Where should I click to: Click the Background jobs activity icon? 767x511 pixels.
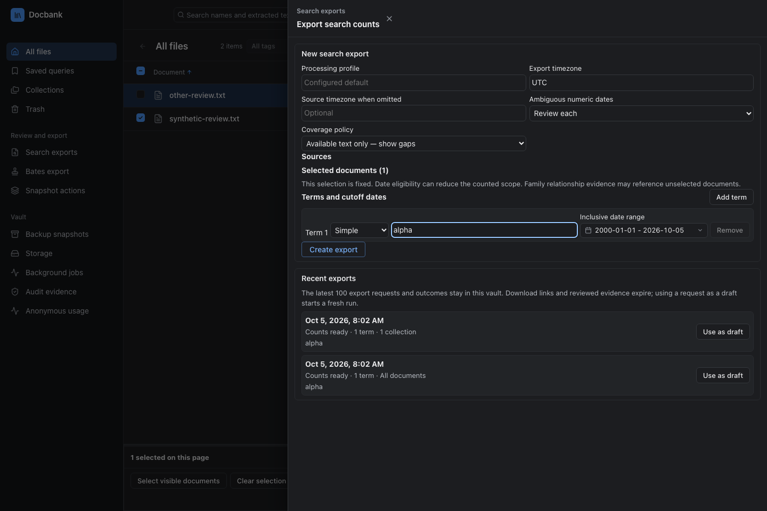click(15, 273)
